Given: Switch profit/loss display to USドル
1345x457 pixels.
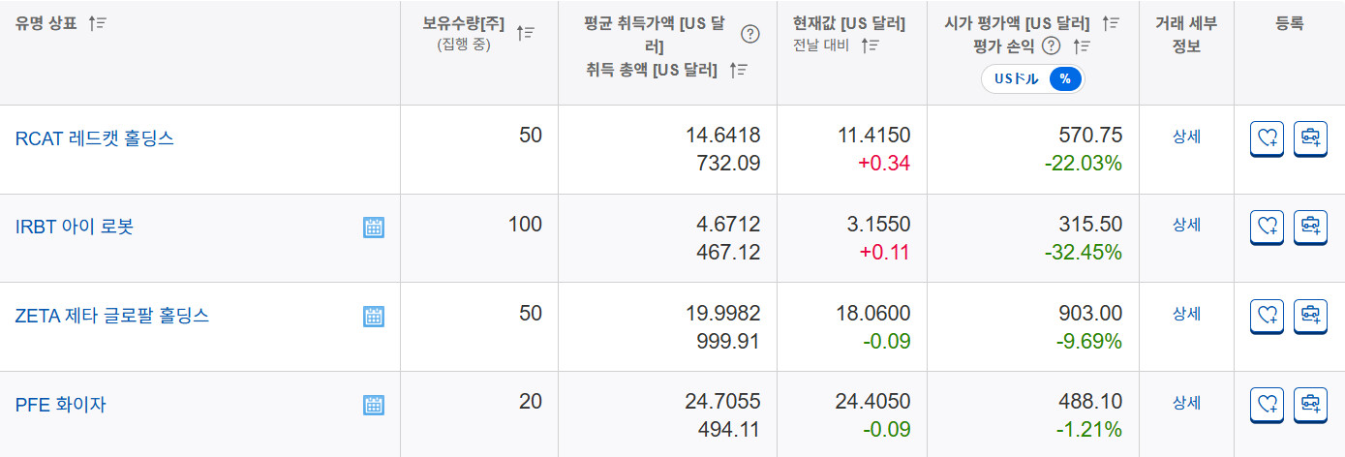Looking at the screenshot, I should (1016, 79).
